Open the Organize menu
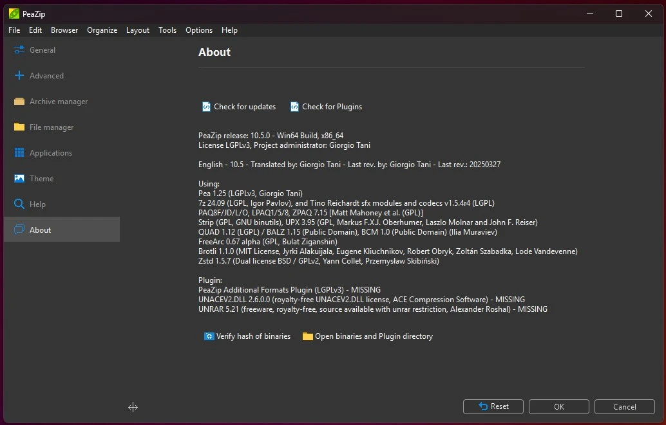Viewport: 666px width, 425px height. 102,30
